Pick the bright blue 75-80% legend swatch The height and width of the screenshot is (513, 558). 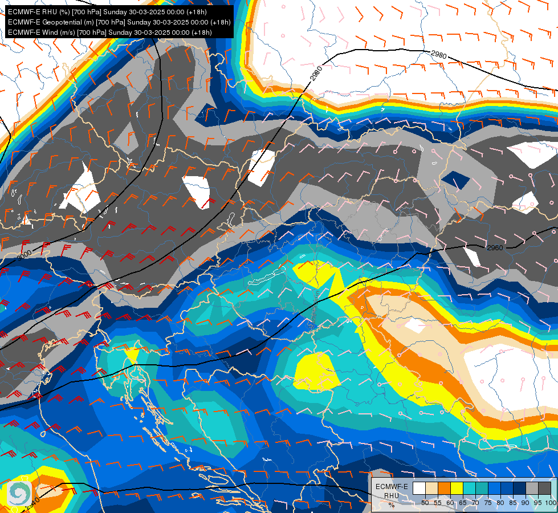coord(494,488)
